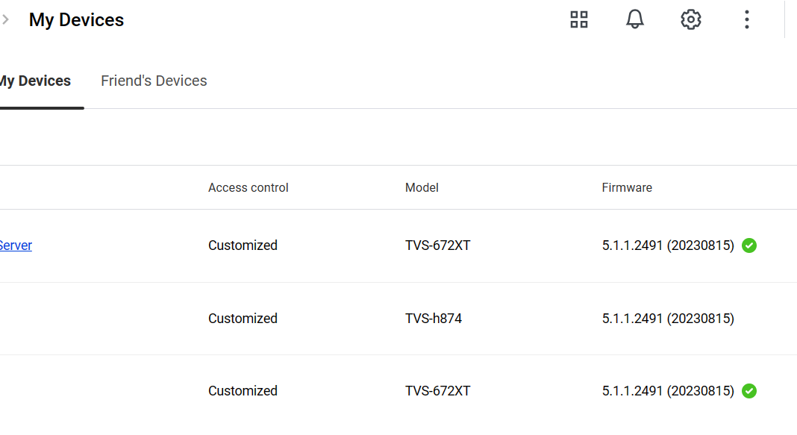Open settings gear icon

click(x=691, y=20)
